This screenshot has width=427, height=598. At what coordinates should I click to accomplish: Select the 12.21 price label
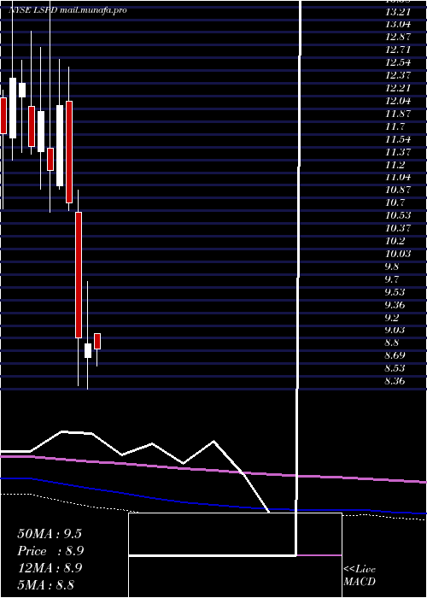(x=398, y=89)
